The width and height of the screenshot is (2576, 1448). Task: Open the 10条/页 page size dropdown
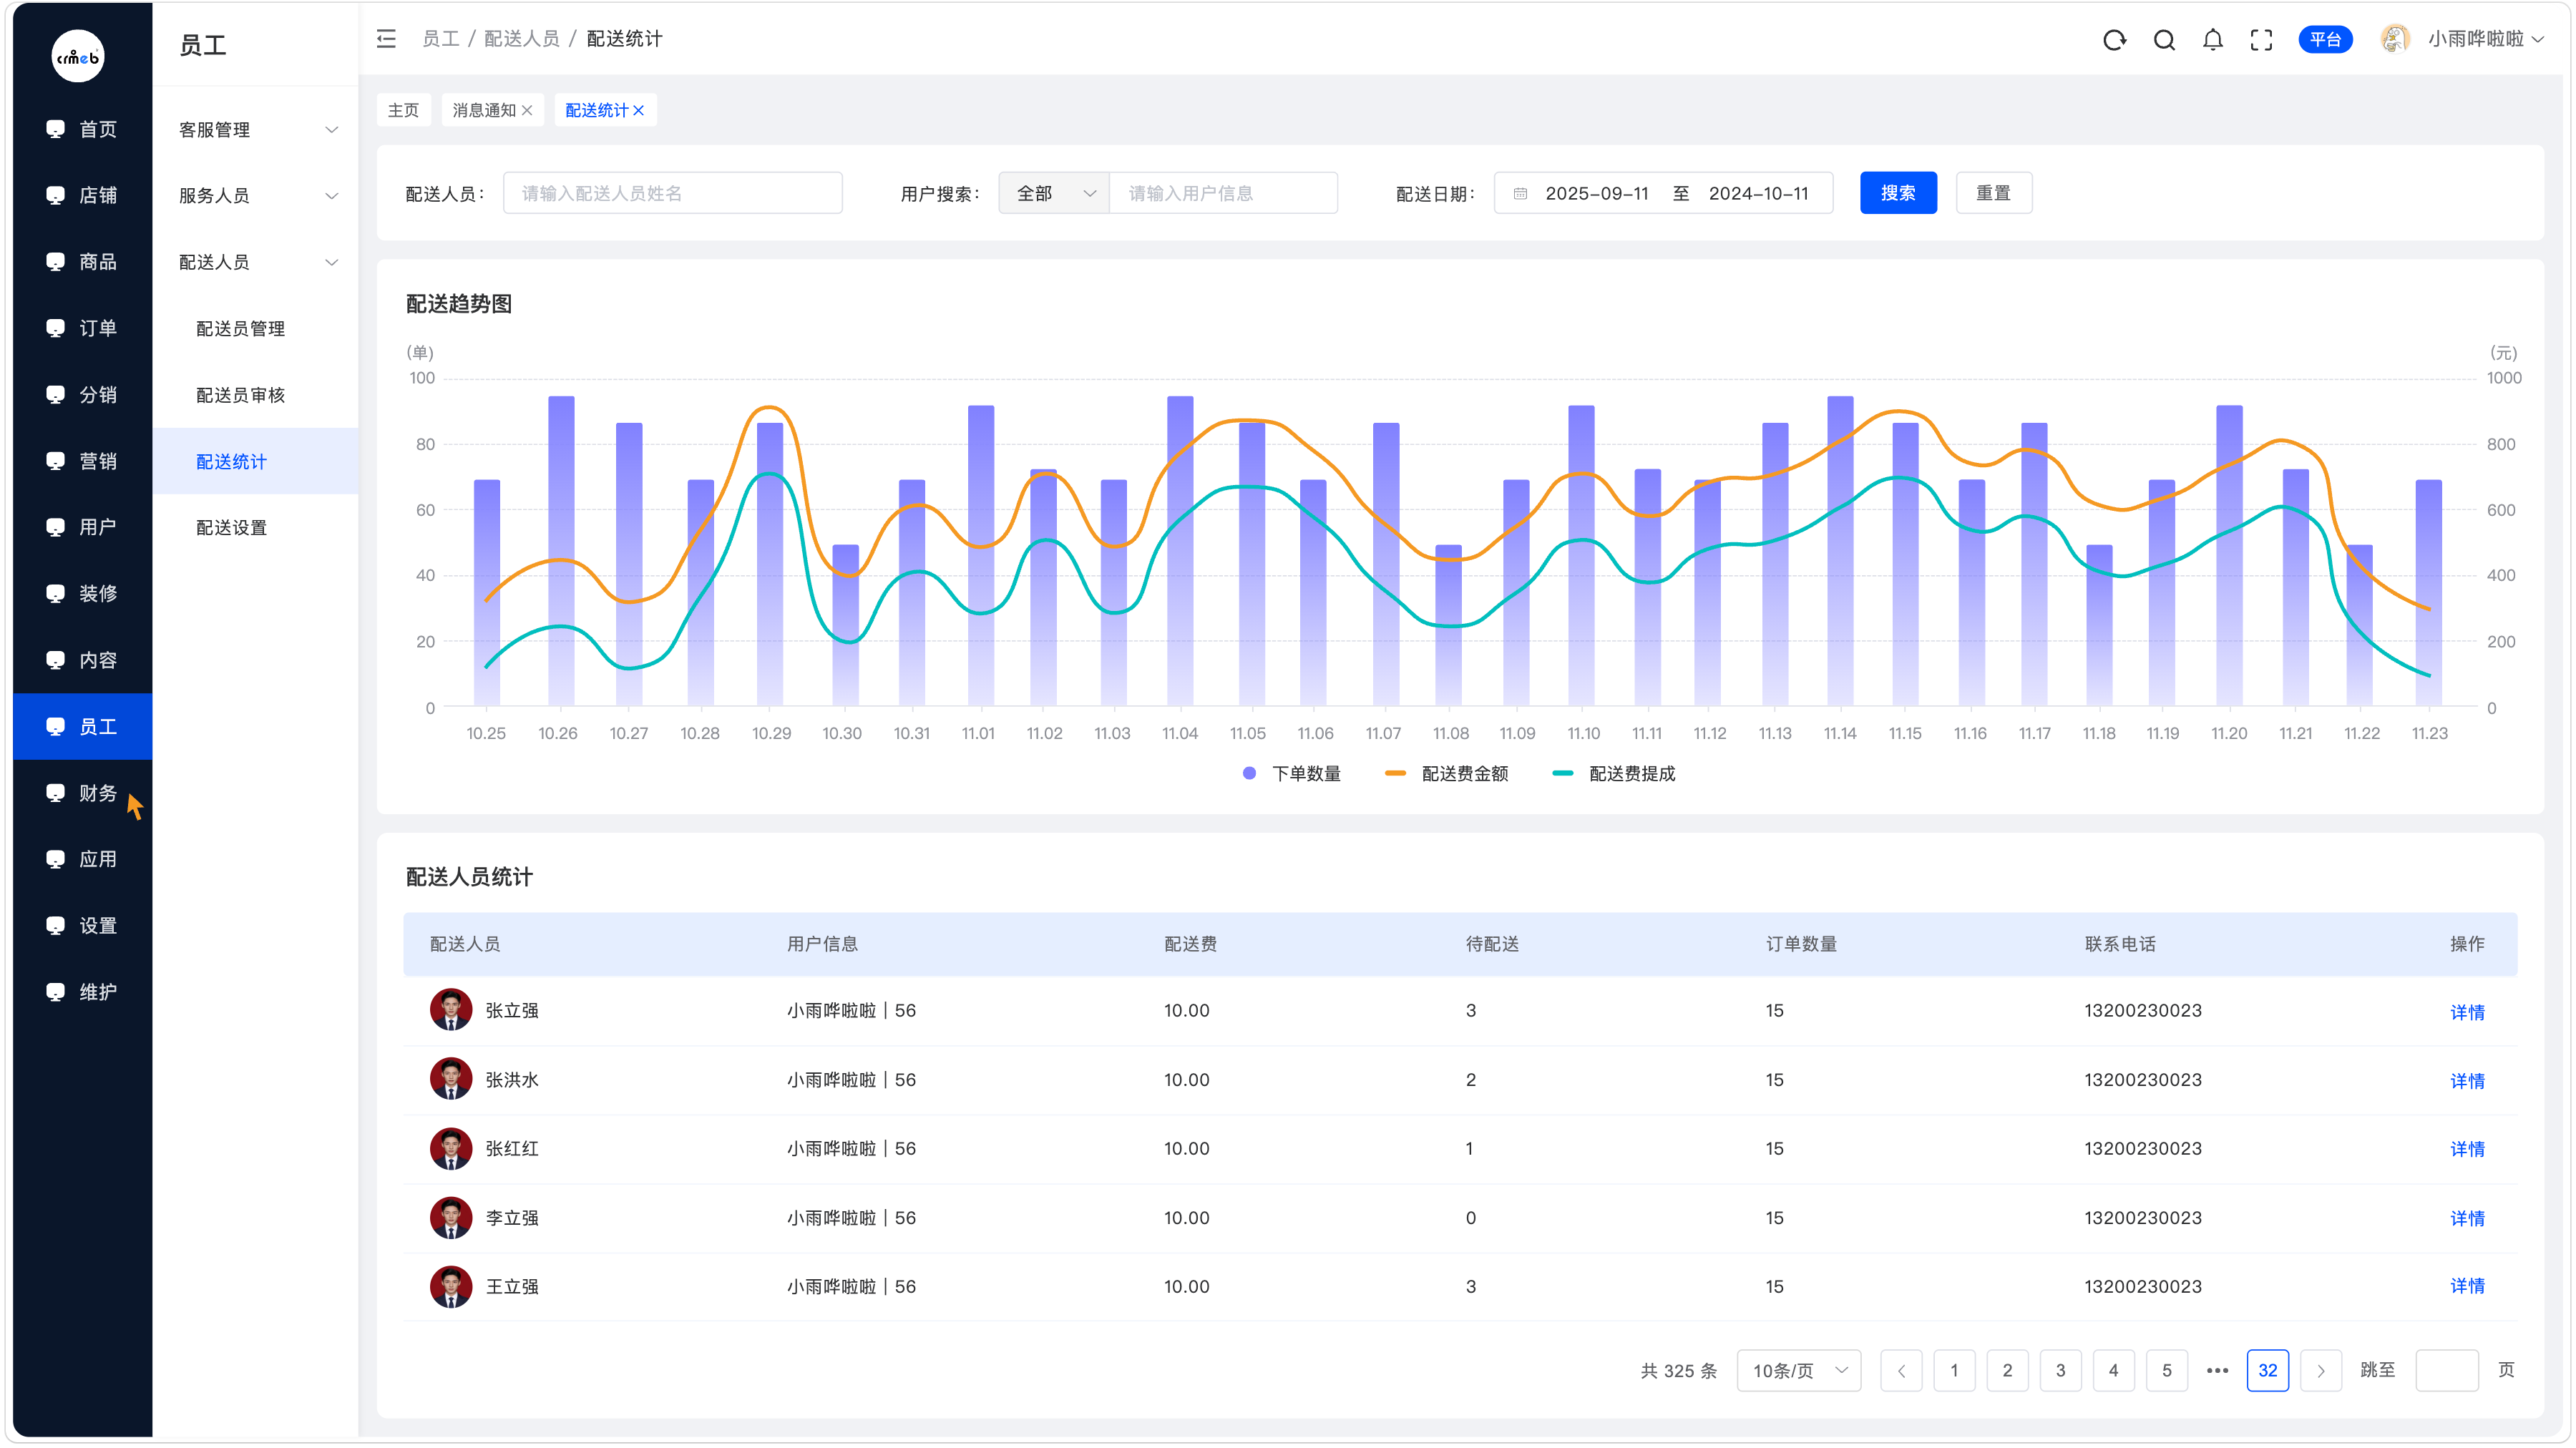pyautogui.click(x=1799, y=1370)
